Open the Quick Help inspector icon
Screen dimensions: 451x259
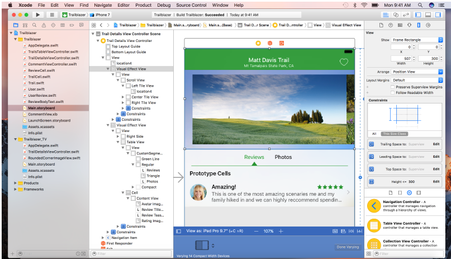[390, 25]
